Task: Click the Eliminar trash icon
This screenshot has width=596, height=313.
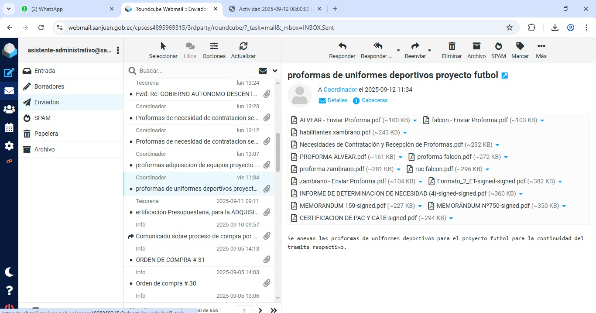Action: click(452, 46)
